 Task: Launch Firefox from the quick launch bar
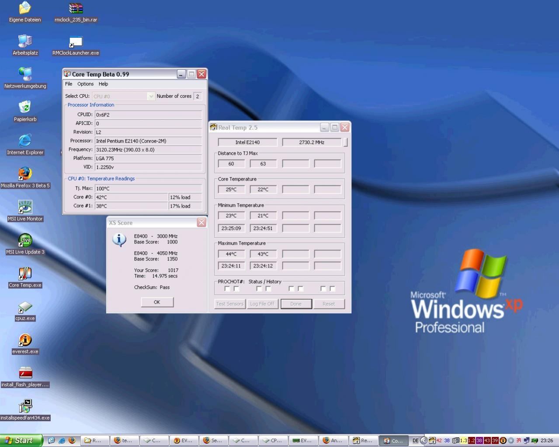pyautogui.click(x=72, y=440)
